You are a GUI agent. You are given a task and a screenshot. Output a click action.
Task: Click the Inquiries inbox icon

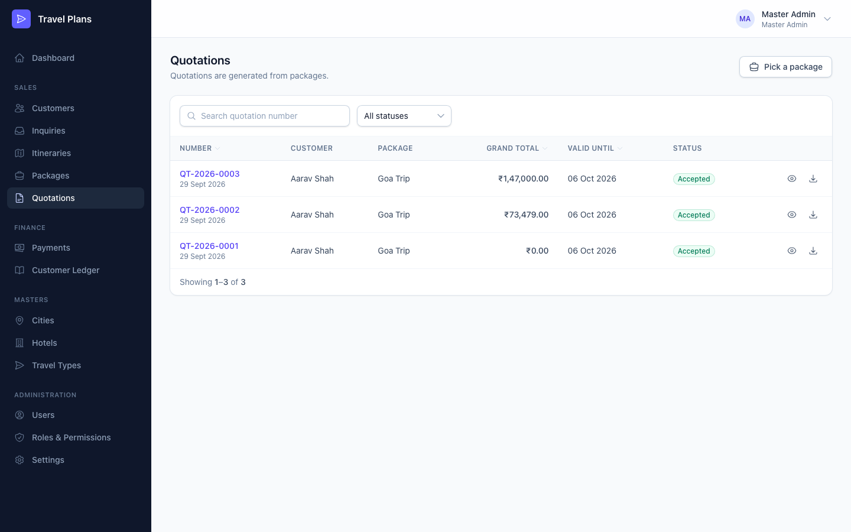tap(20, 131)
